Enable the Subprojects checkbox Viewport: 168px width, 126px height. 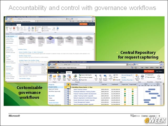tap(146, 75)
